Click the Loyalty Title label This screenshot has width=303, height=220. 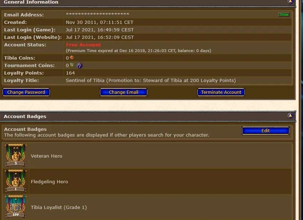pyautogui.click(x=21, y=81)
